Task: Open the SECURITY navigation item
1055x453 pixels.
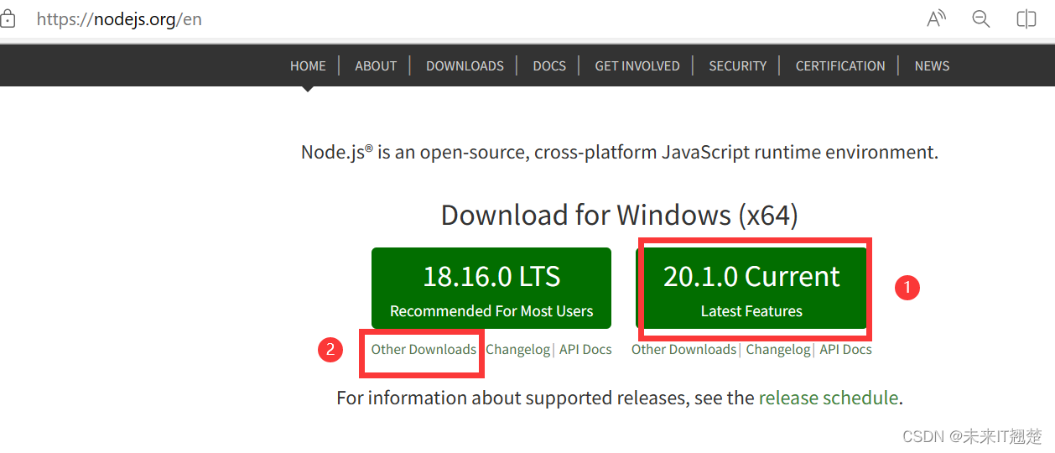Action: coord(738,66)
